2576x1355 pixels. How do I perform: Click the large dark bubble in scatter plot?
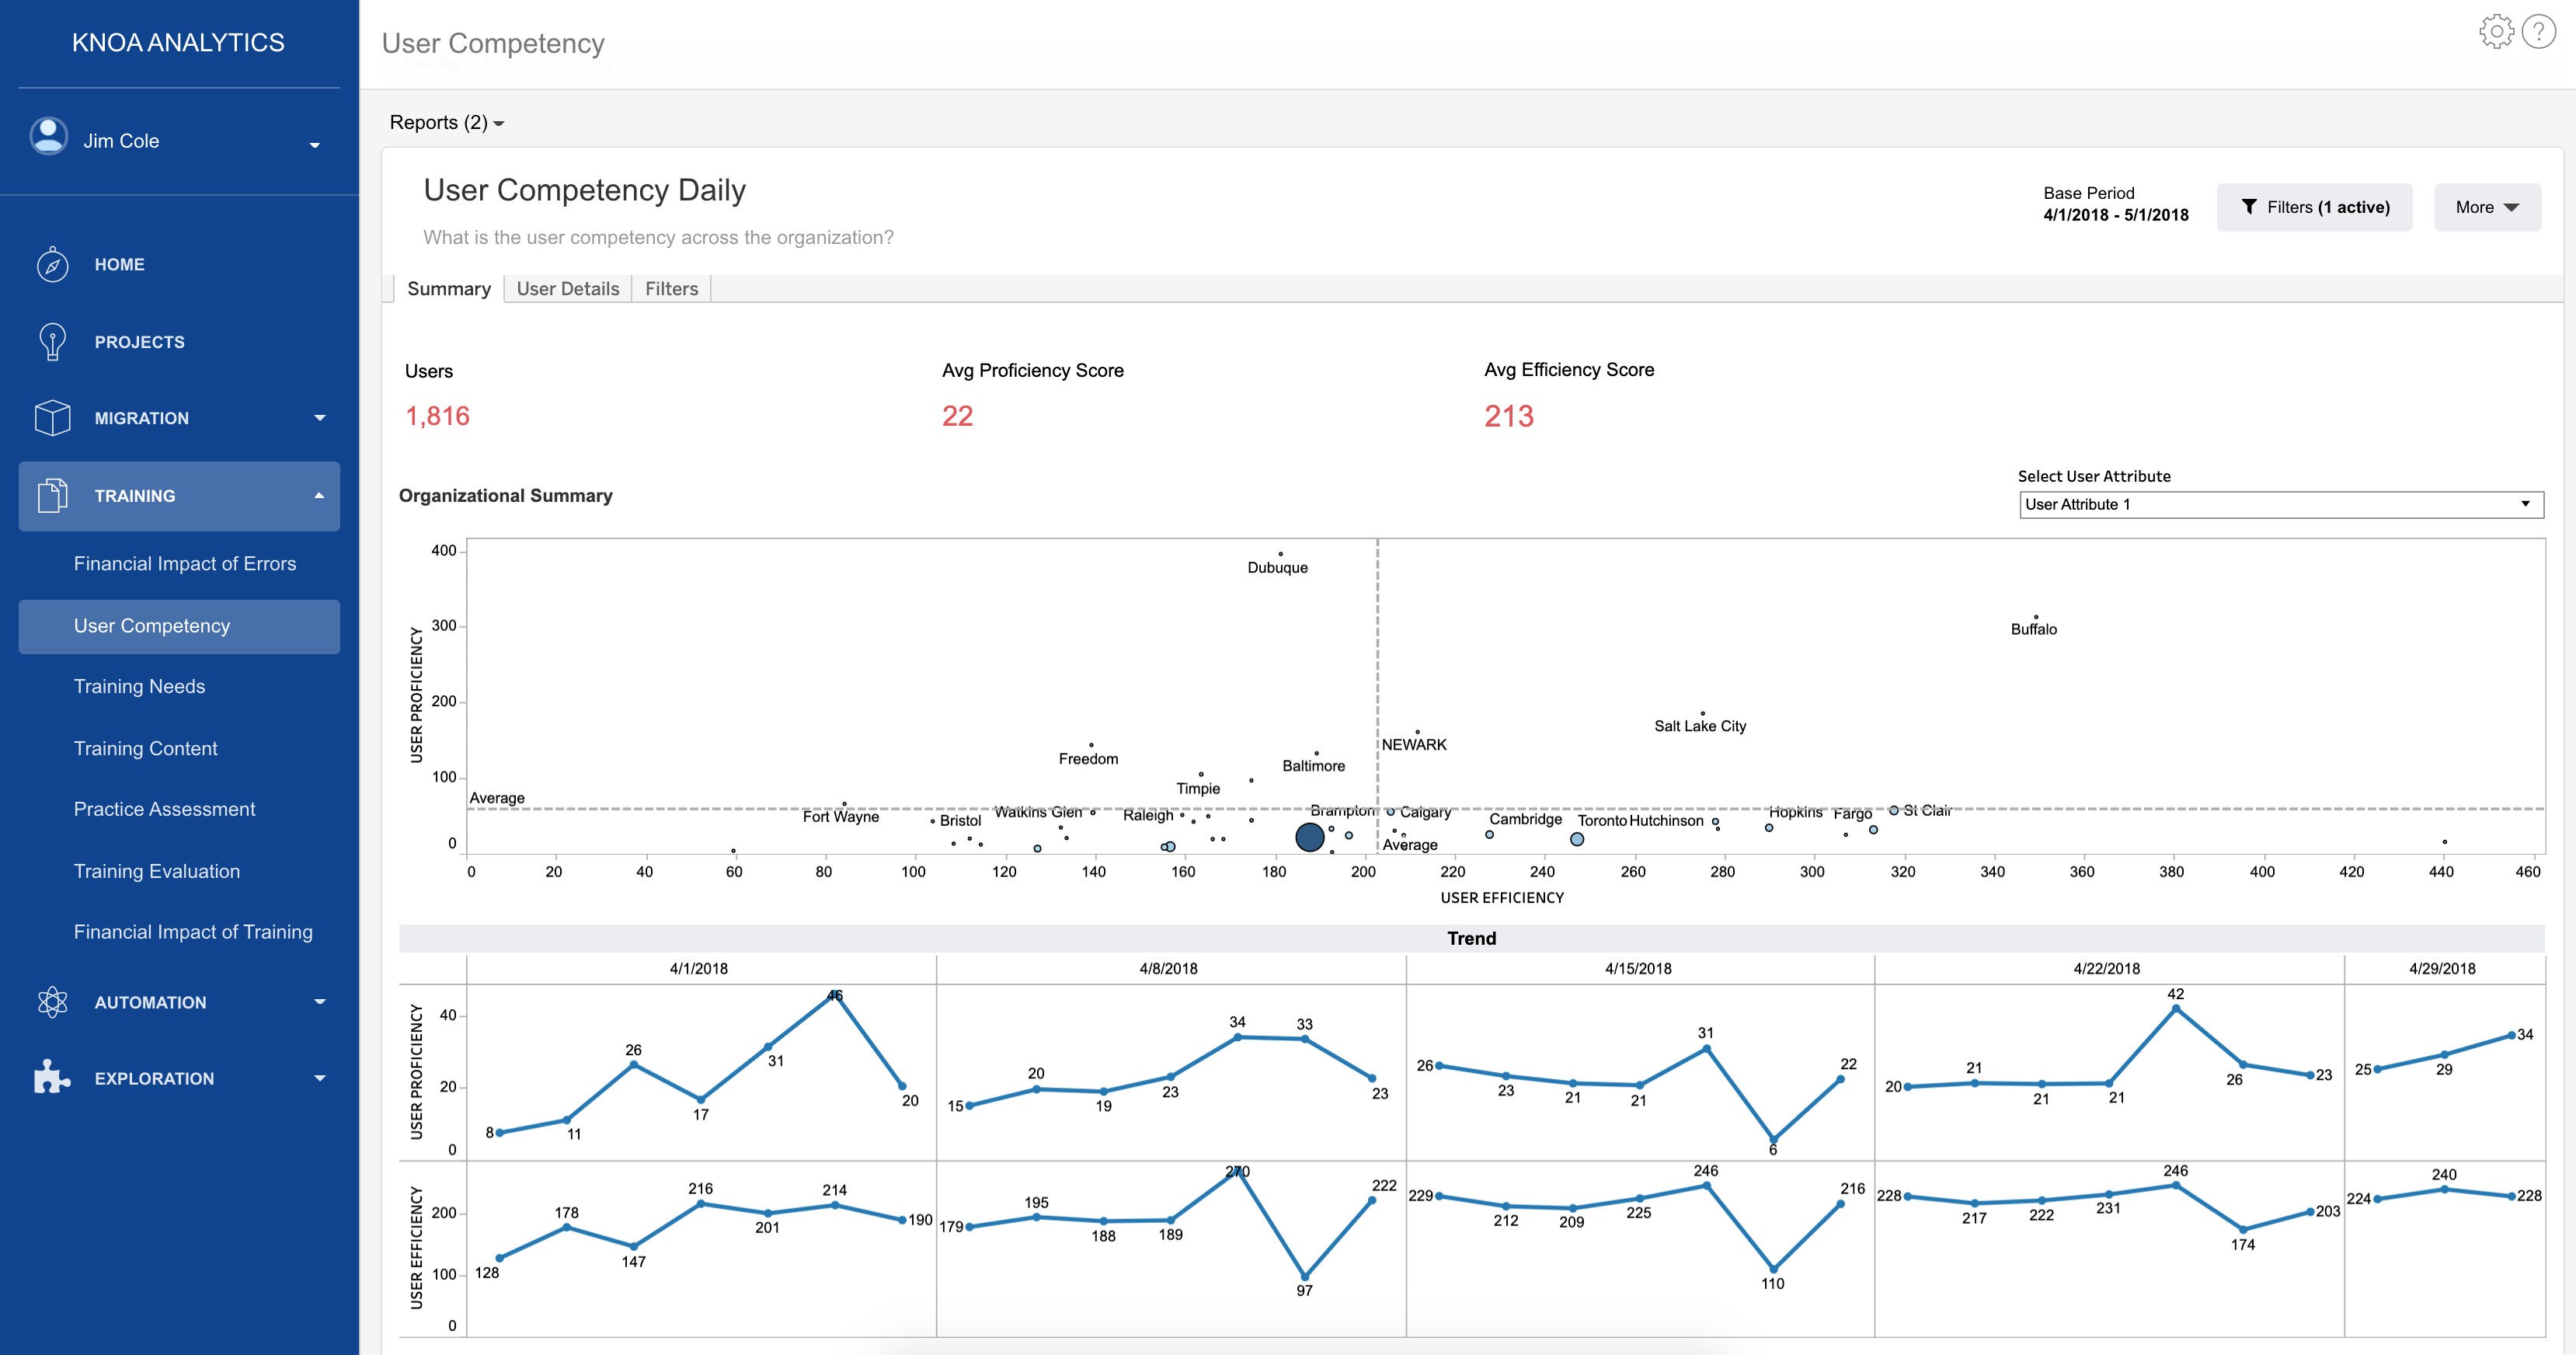tap(1309, 837)
